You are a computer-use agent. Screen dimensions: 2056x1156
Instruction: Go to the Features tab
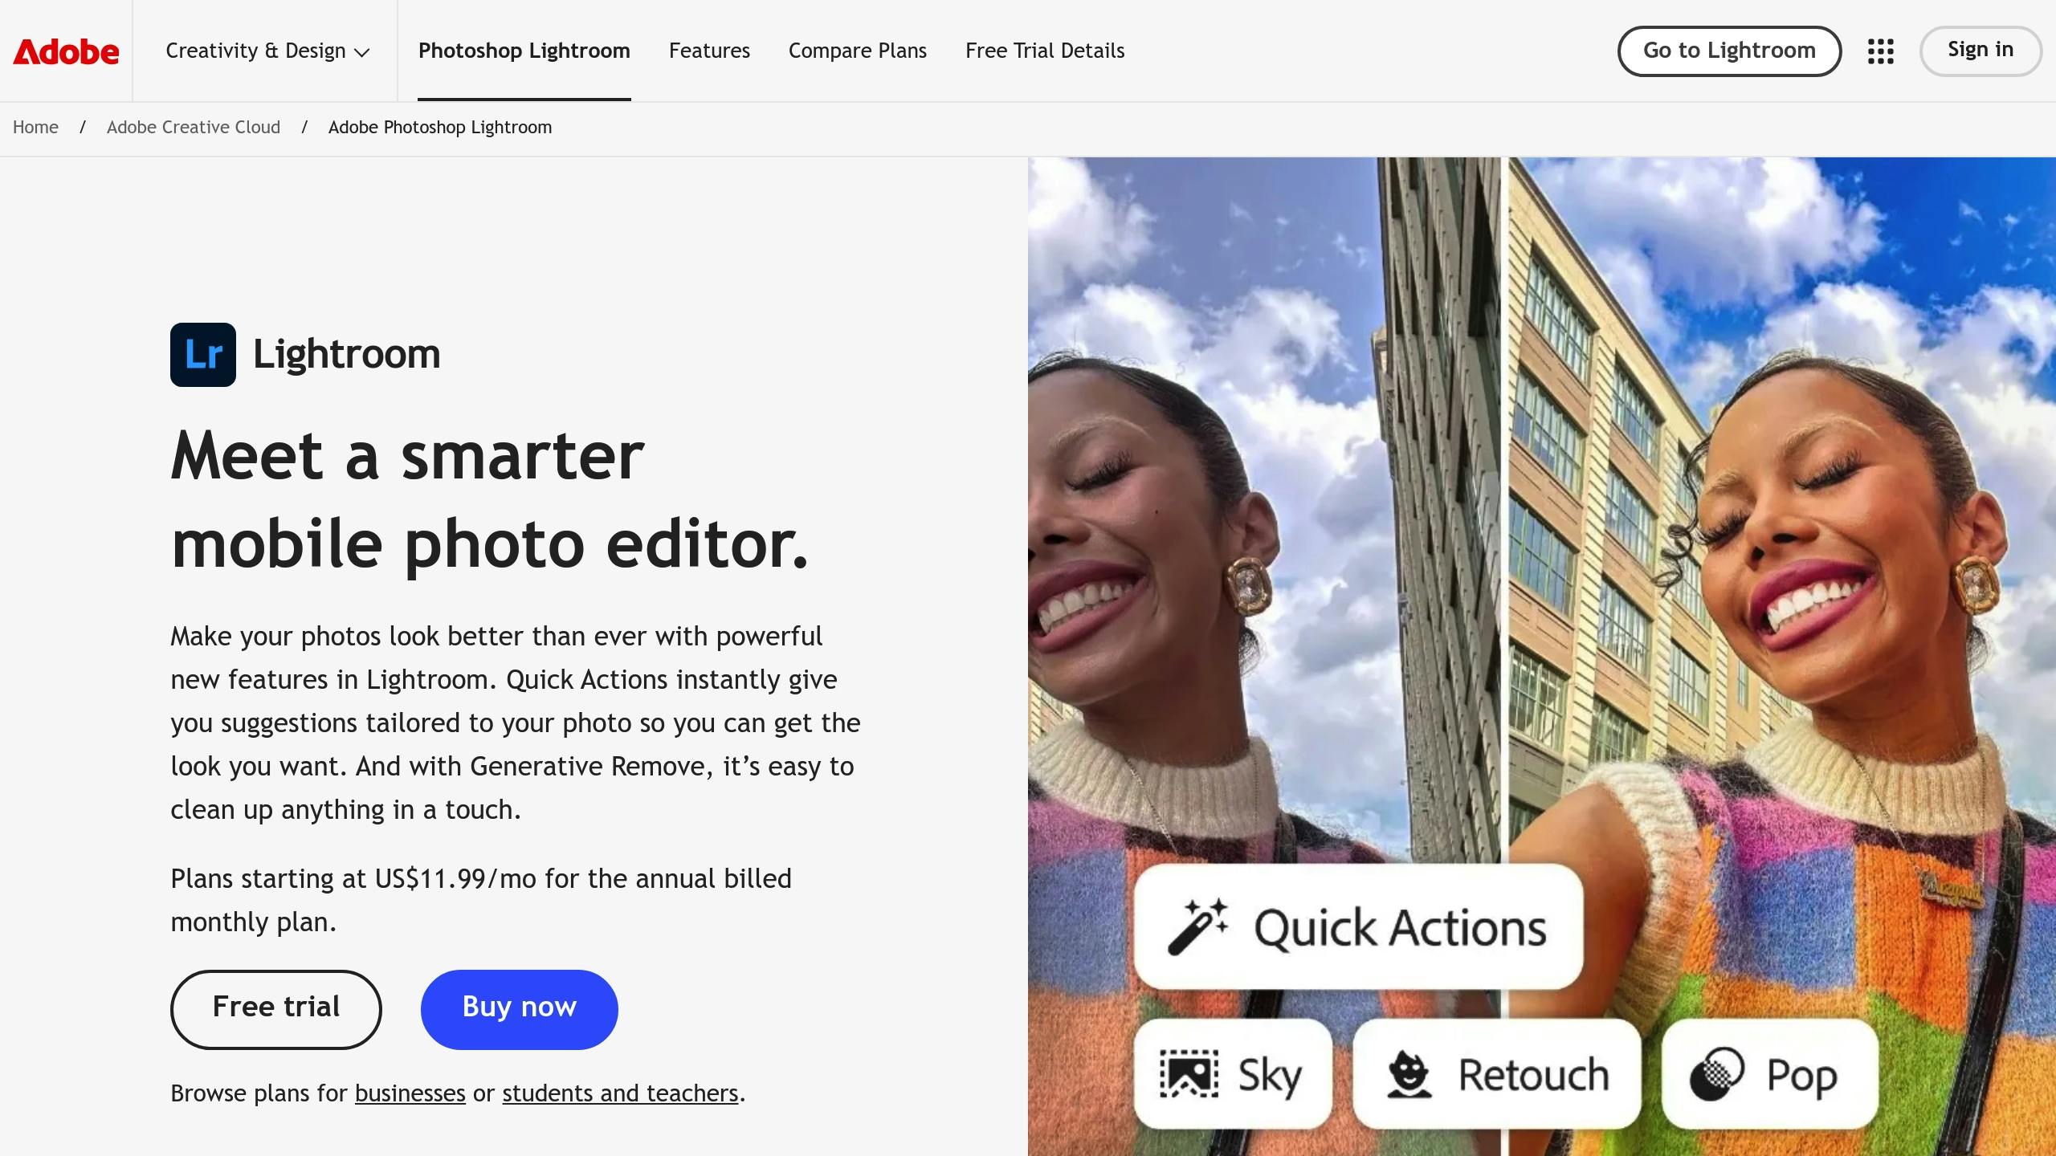(x=709, y=51)
